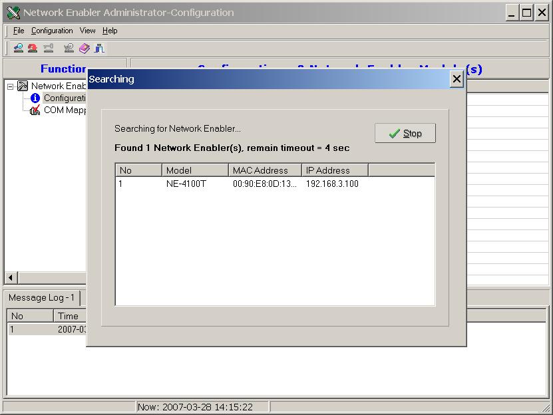Maximize the Network Enabler Administrator window
The height and width of the screenshot is (415, 553).
[x=526, y=13]
